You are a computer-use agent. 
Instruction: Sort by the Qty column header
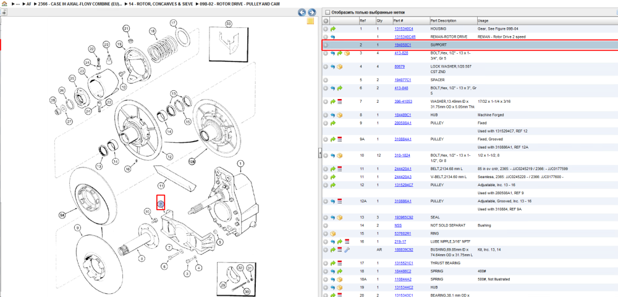tap(384, 20)
